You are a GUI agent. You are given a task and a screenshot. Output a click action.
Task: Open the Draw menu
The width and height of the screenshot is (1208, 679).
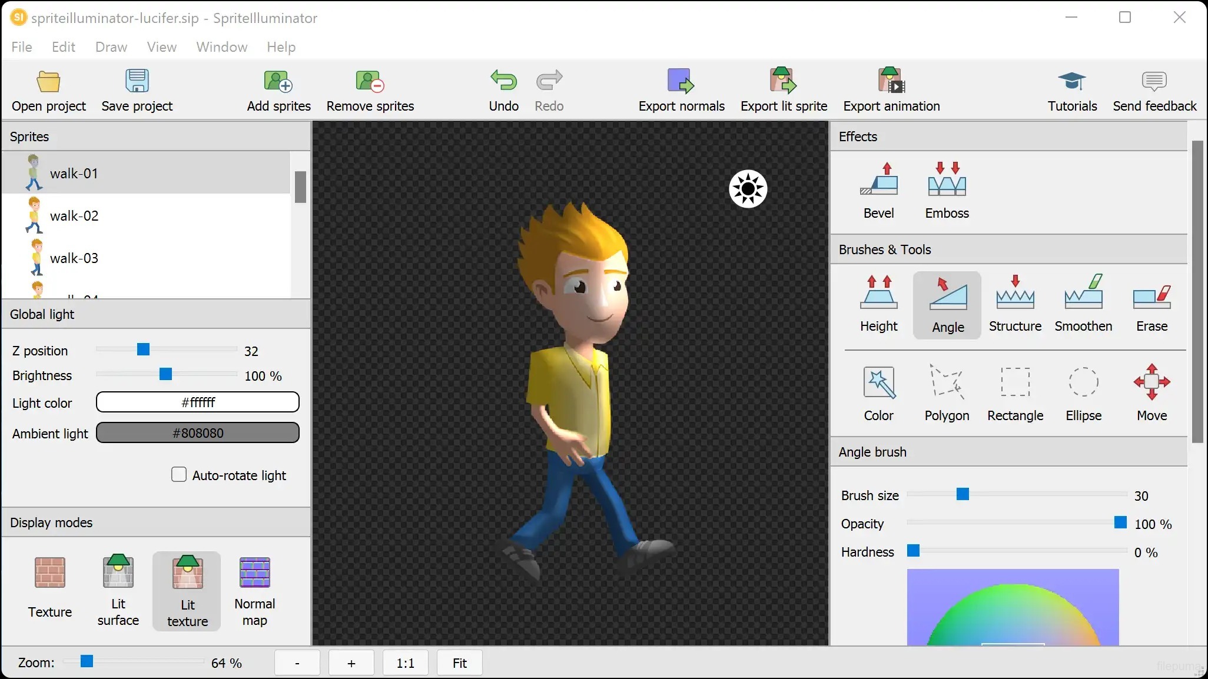(x=111, y=47)
